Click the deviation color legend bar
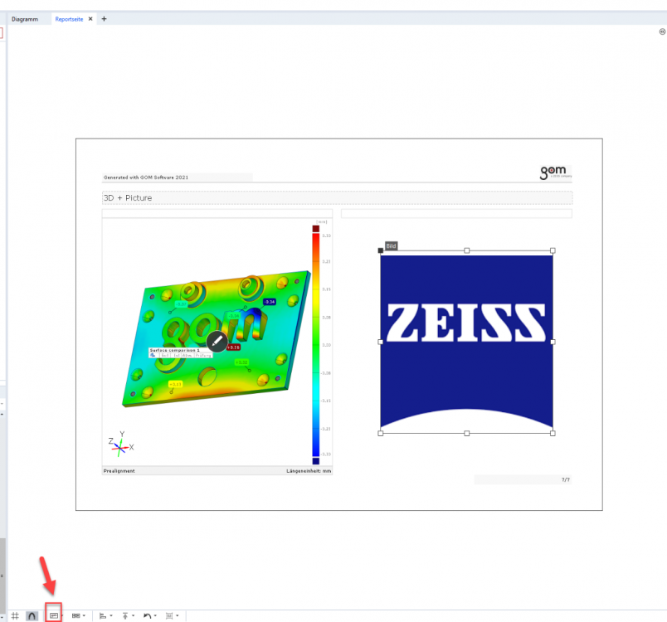 pos(315,345)
